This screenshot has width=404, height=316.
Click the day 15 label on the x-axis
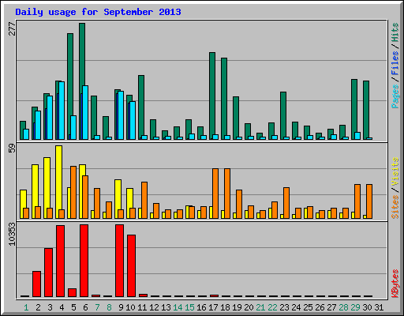[x=189, y=307]
